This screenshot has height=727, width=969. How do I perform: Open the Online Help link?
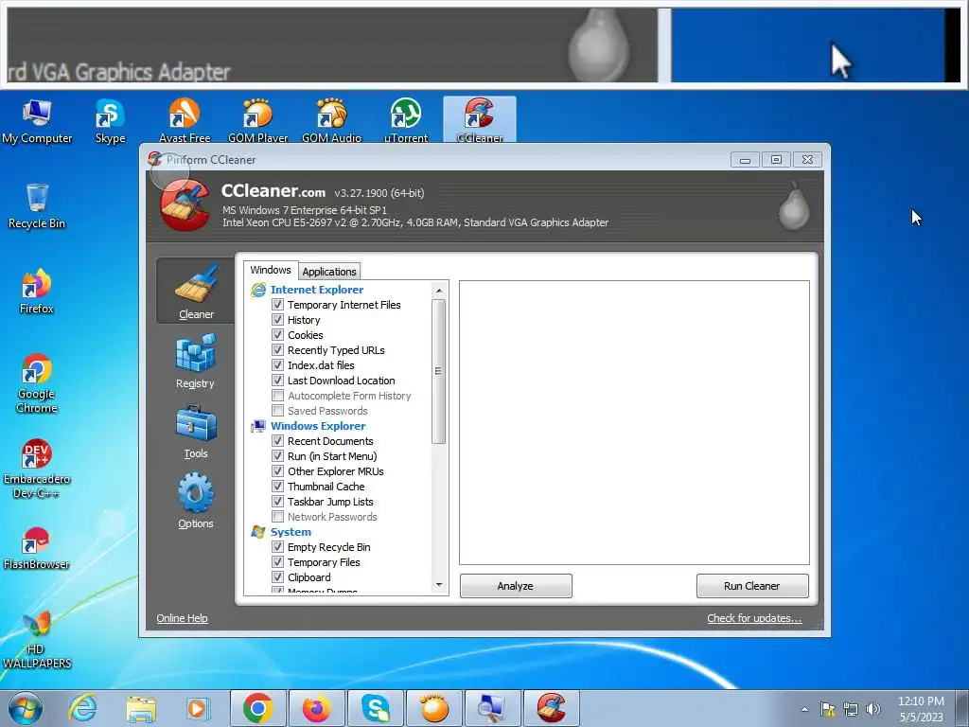[x=183, y=618]
